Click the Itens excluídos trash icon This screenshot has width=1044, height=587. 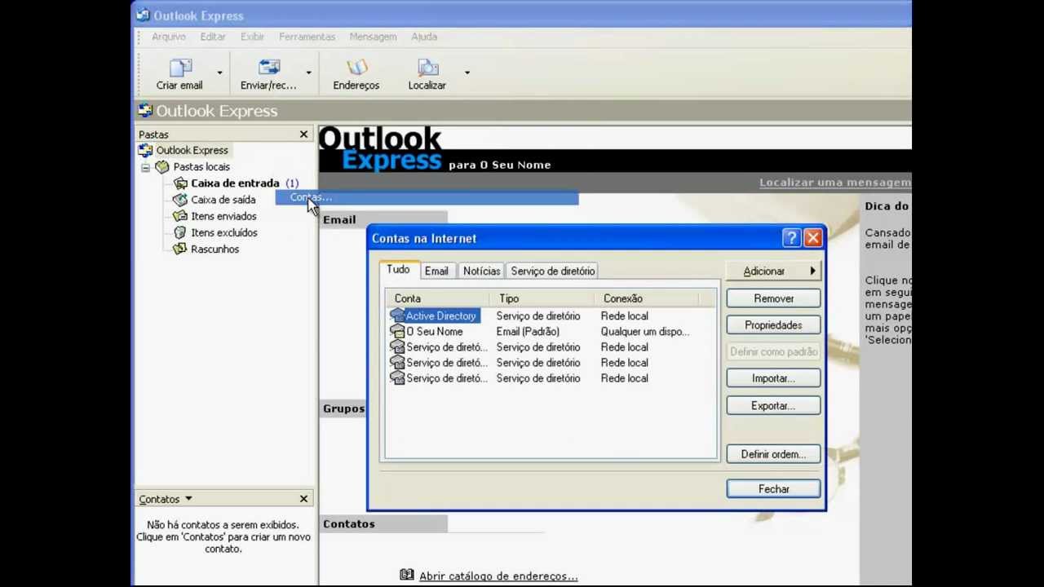(x=180, y=232)
